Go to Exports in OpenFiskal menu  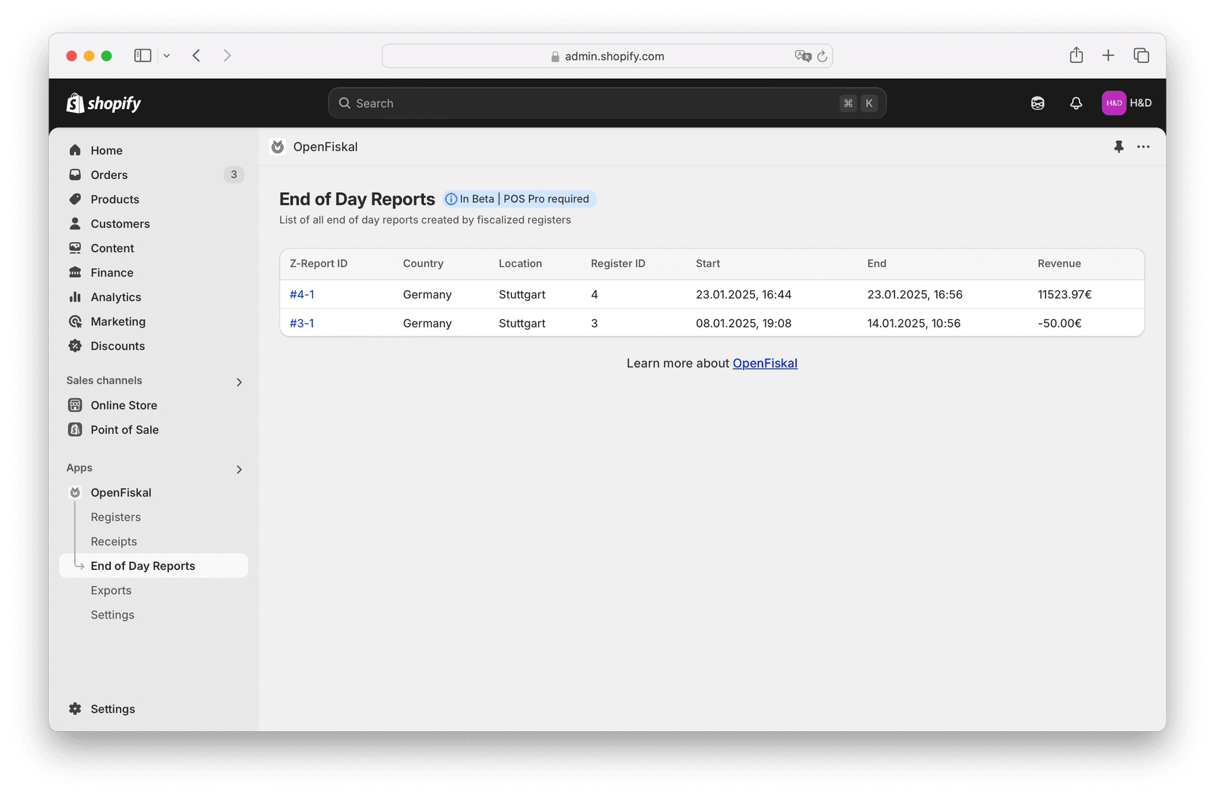pyautogui.click(x=111, y=590)
